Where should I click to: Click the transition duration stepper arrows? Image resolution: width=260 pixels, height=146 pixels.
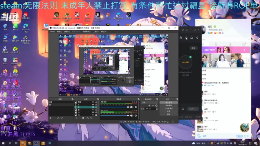157,109
